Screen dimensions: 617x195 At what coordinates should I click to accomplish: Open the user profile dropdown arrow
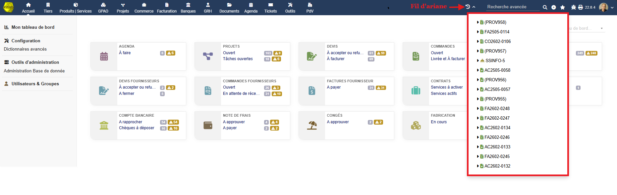612,8
